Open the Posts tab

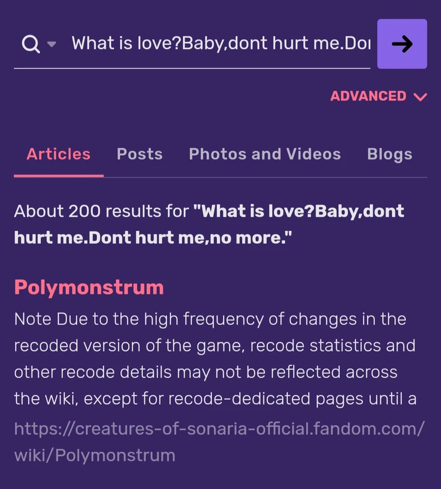click(140, 154)
